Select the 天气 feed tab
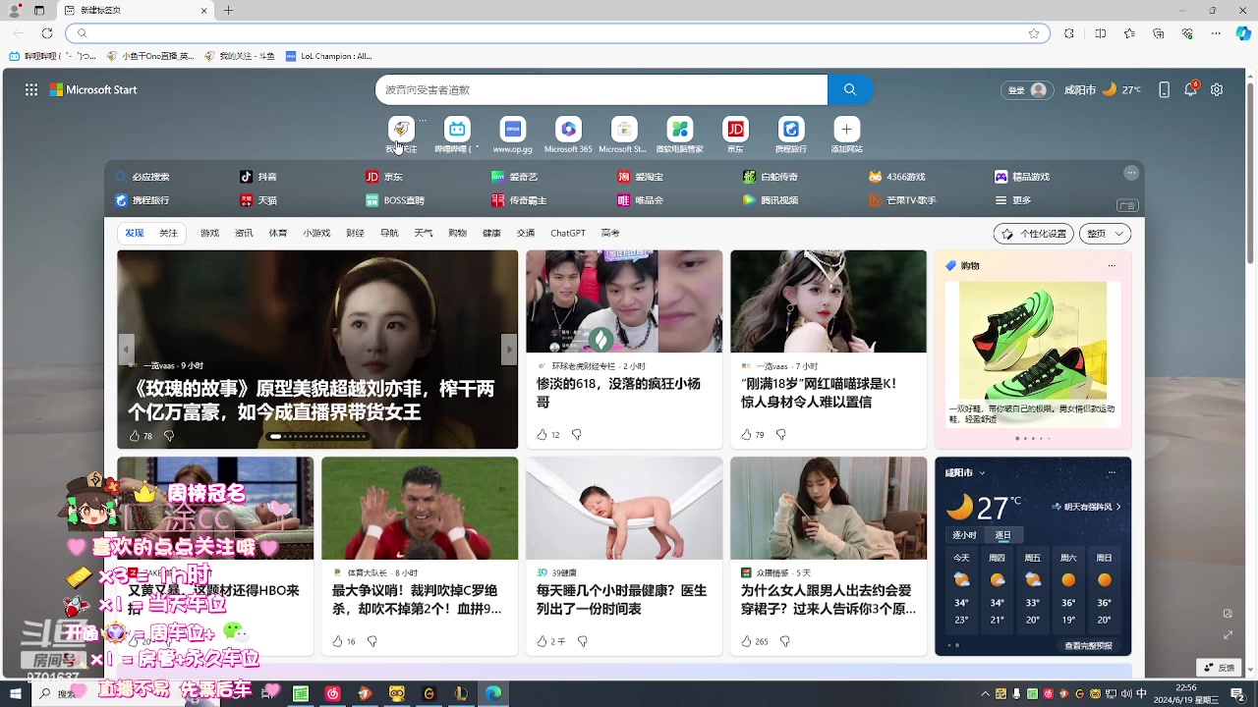The image size is (1258, 707). [x=423, y=233]
